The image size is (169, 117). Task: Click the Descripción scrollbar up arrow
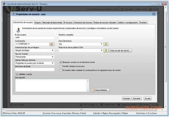click(88, 81)
